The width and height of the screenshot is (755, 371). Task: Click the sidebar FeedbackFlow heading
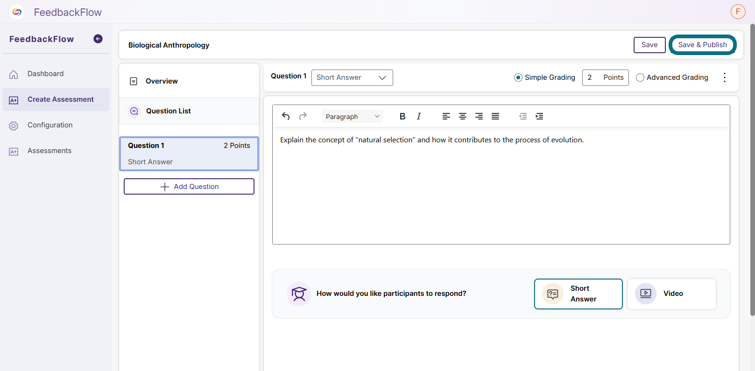42,39
